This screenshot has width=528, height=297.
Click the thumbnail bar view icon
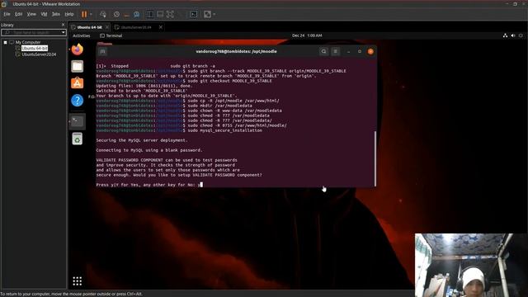[160, 14]
